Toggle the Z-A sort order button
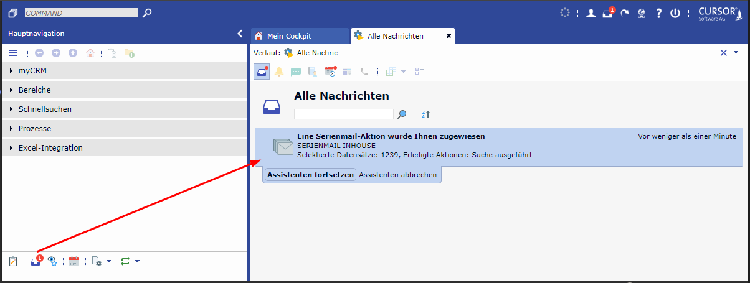 point(426,114)
